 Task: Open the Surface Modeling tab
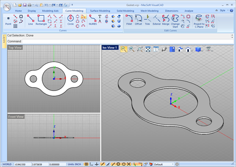[x=100, y=11]
